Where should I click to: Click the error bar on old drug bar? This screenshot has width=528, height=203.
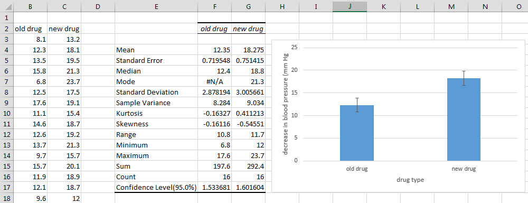[x=357, y=105]
